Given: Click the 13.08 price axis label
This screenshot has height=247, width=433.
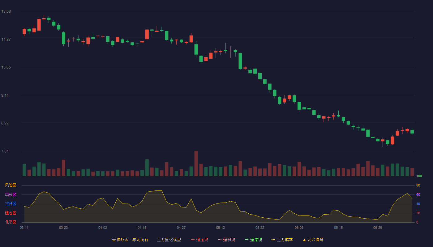Looking at the screenshot, I should tap(6, 11).
